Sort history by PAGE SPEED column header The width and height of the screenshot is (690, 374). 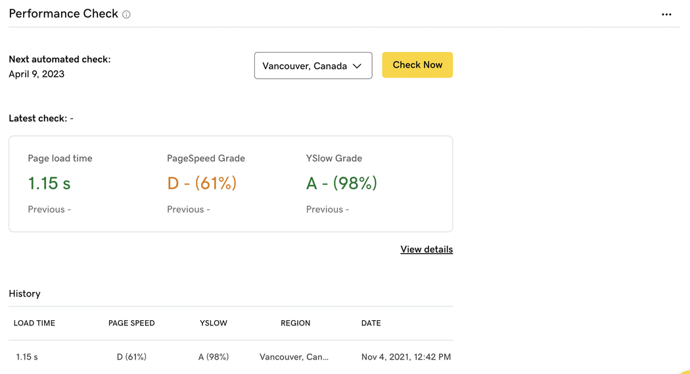[x=131, y=323]
